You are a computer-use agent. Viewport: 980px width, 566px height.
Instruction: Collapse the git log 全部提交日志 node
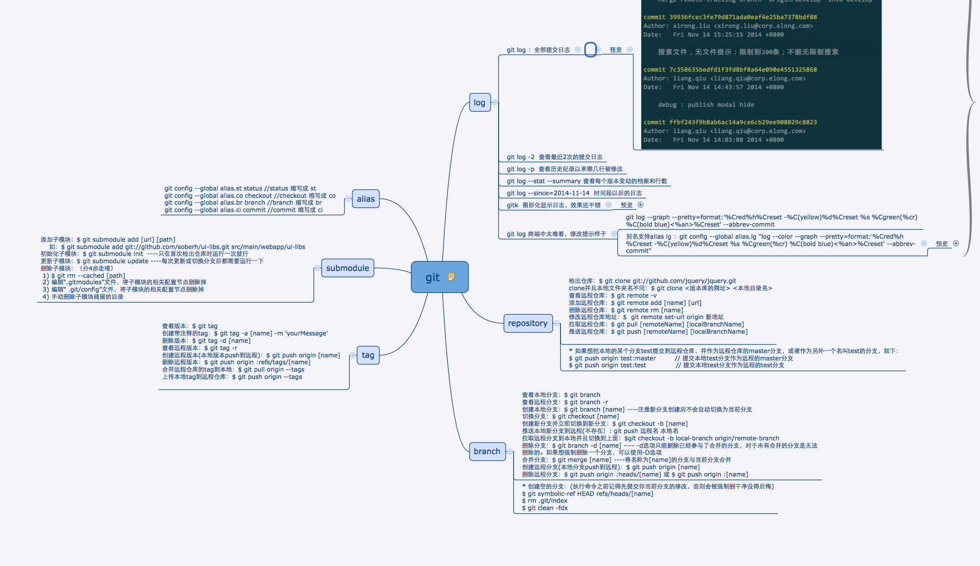[x=578, y=49]
